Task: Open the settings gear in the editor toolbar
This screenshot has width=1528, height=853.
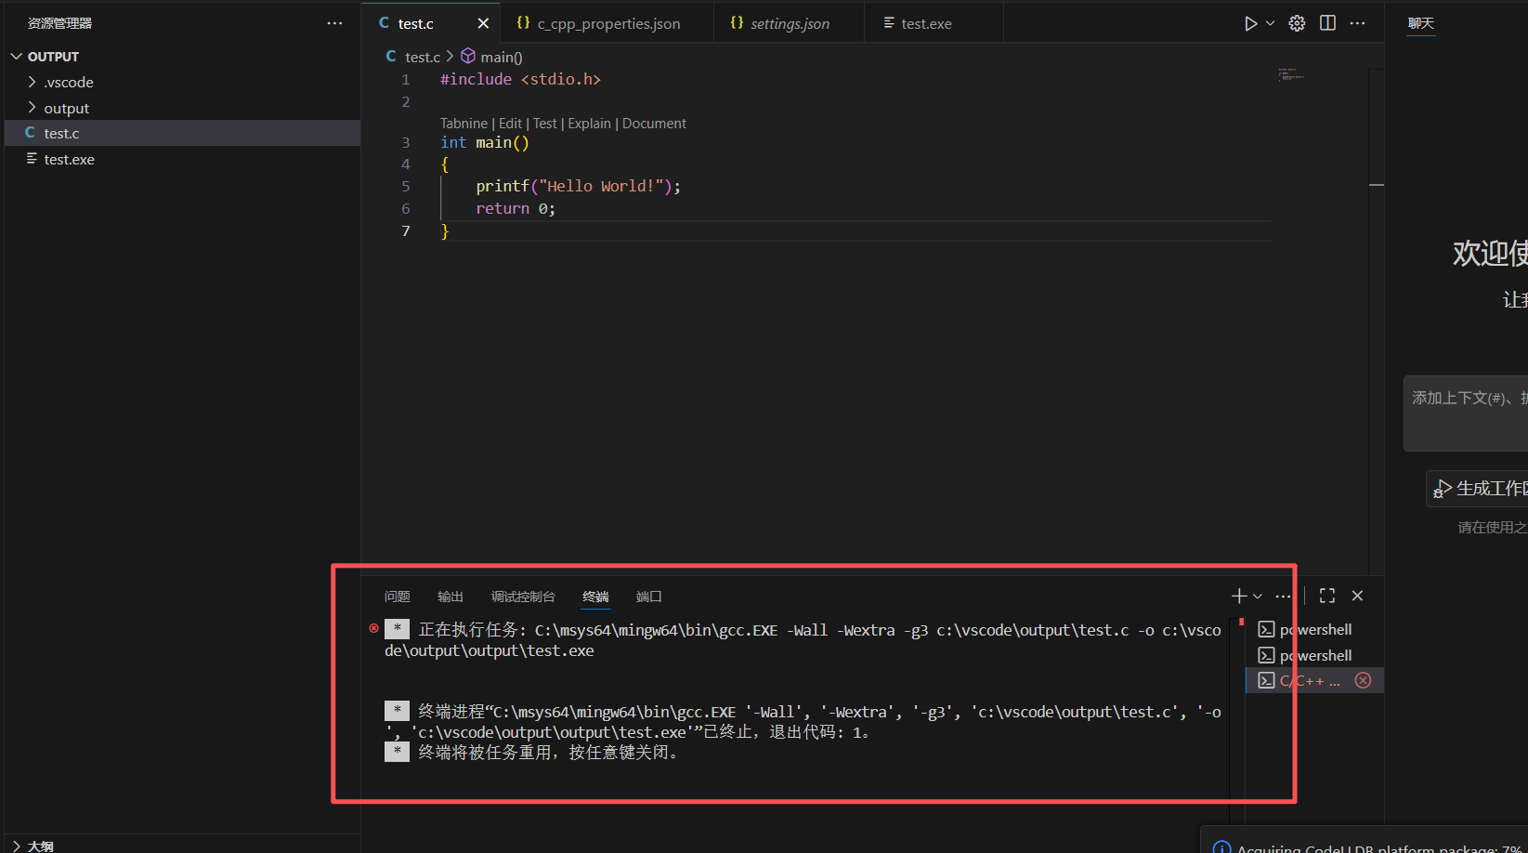Action: (1296, 23)
